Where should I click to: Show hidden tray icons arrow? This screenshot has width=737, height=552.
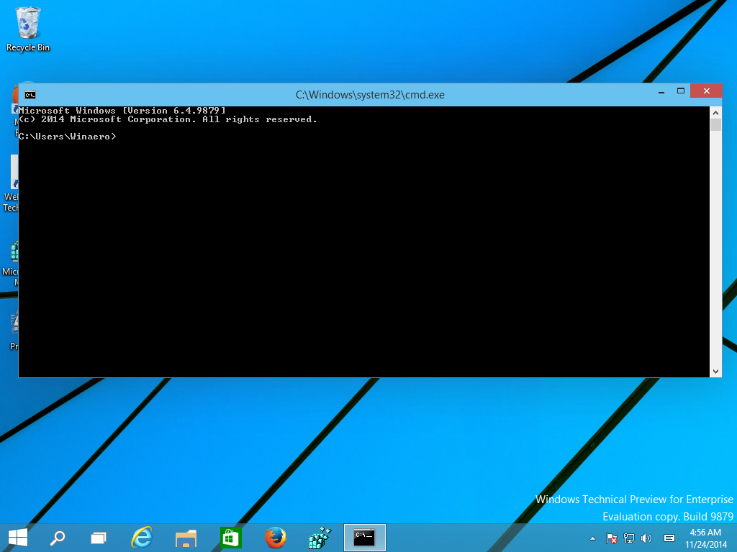tap(593, 538)
